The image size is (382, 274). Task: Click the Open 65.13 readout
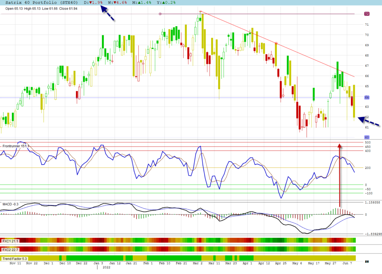click(14, 9)
